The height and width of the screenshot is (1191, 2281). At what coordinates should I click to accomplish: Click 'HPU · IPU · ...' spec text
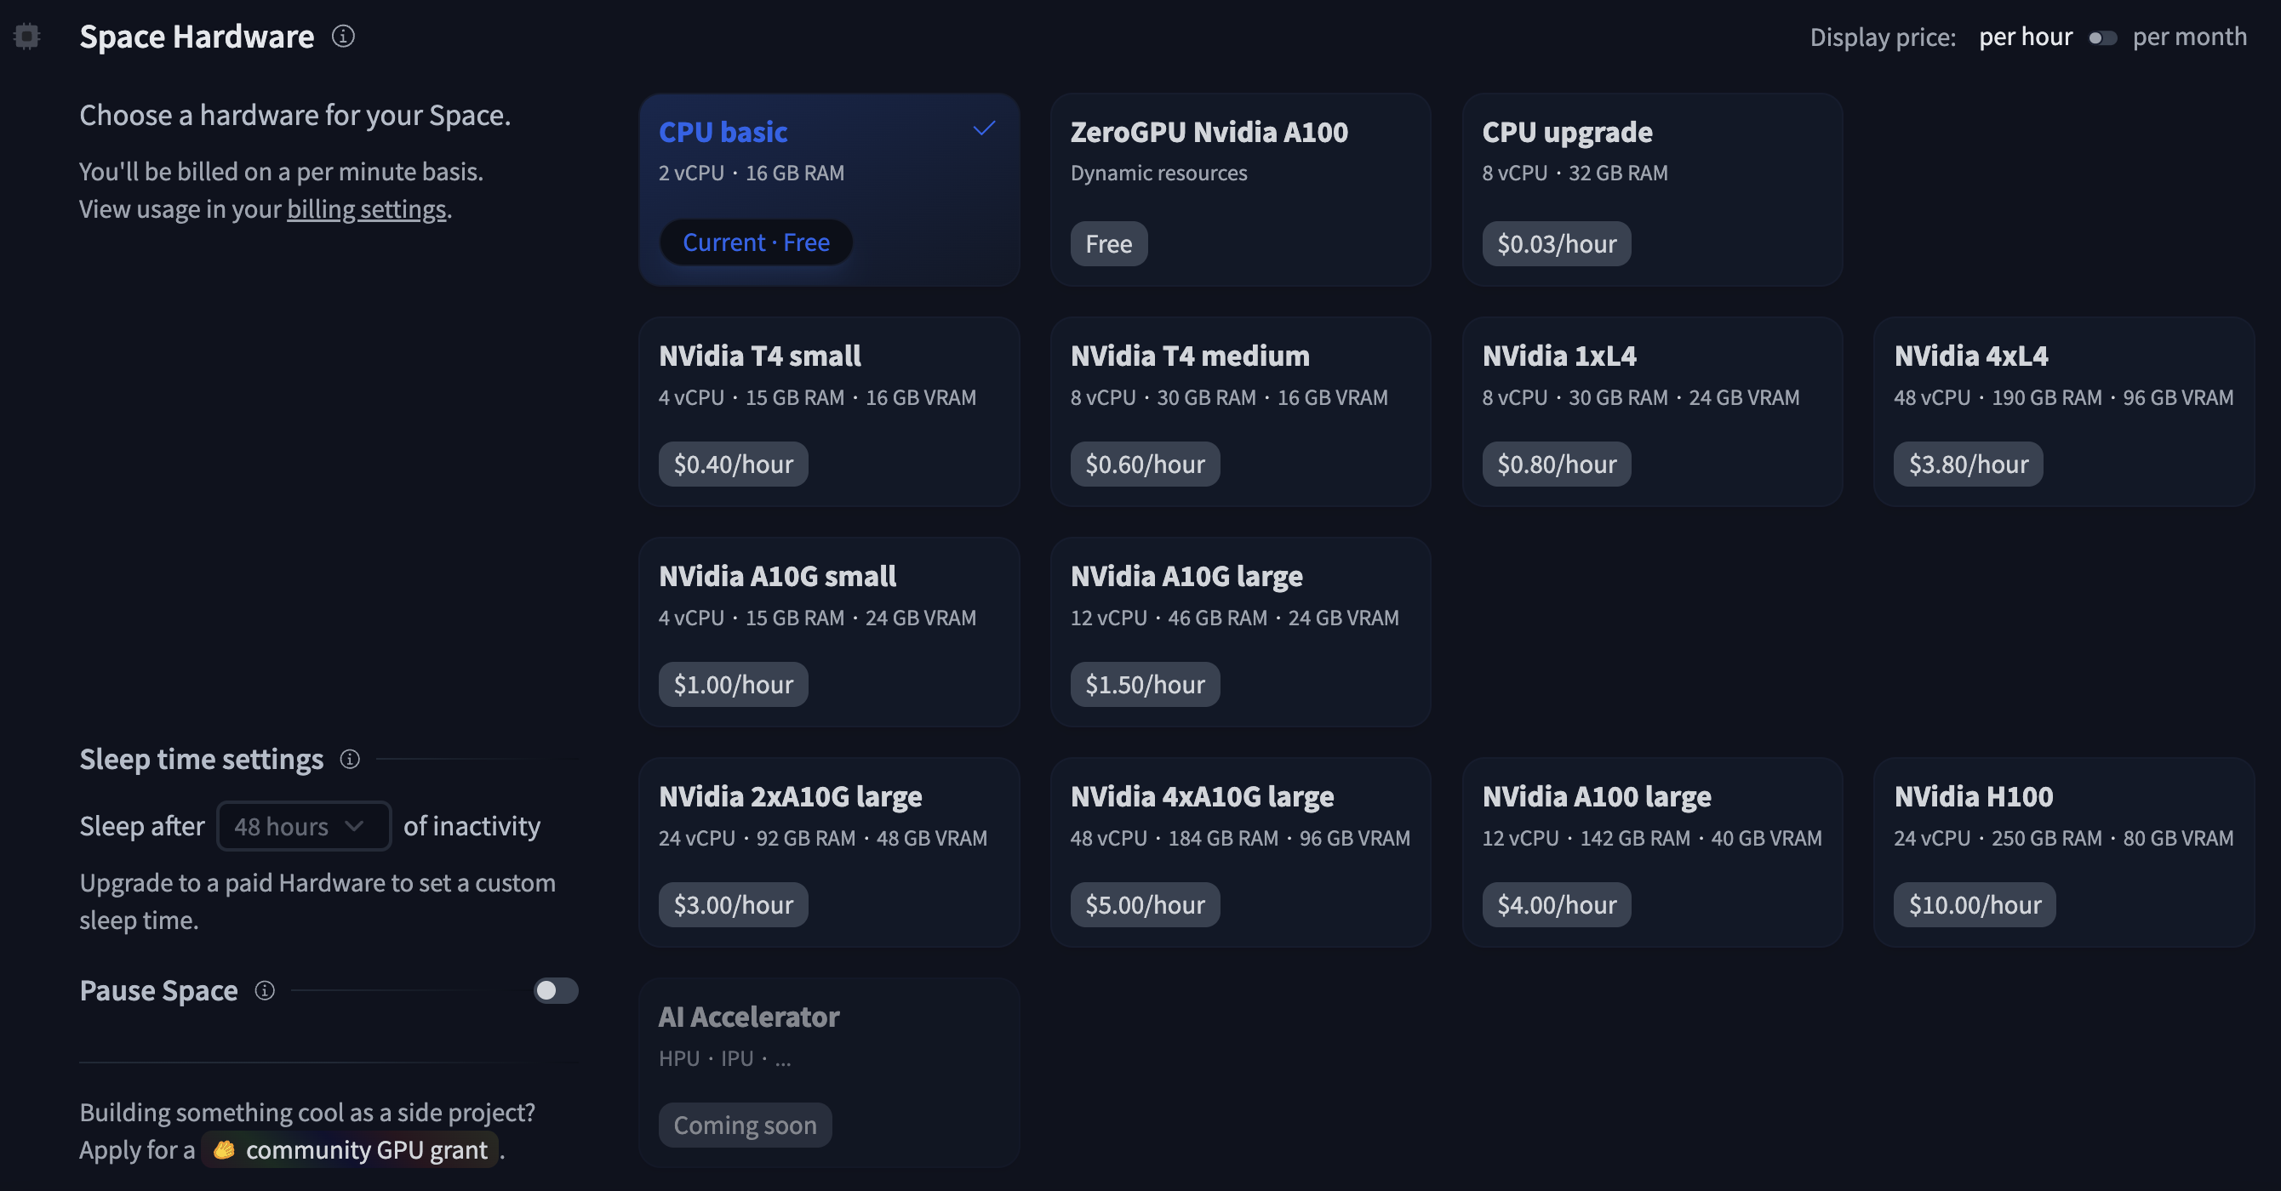tap(724, 1058)
